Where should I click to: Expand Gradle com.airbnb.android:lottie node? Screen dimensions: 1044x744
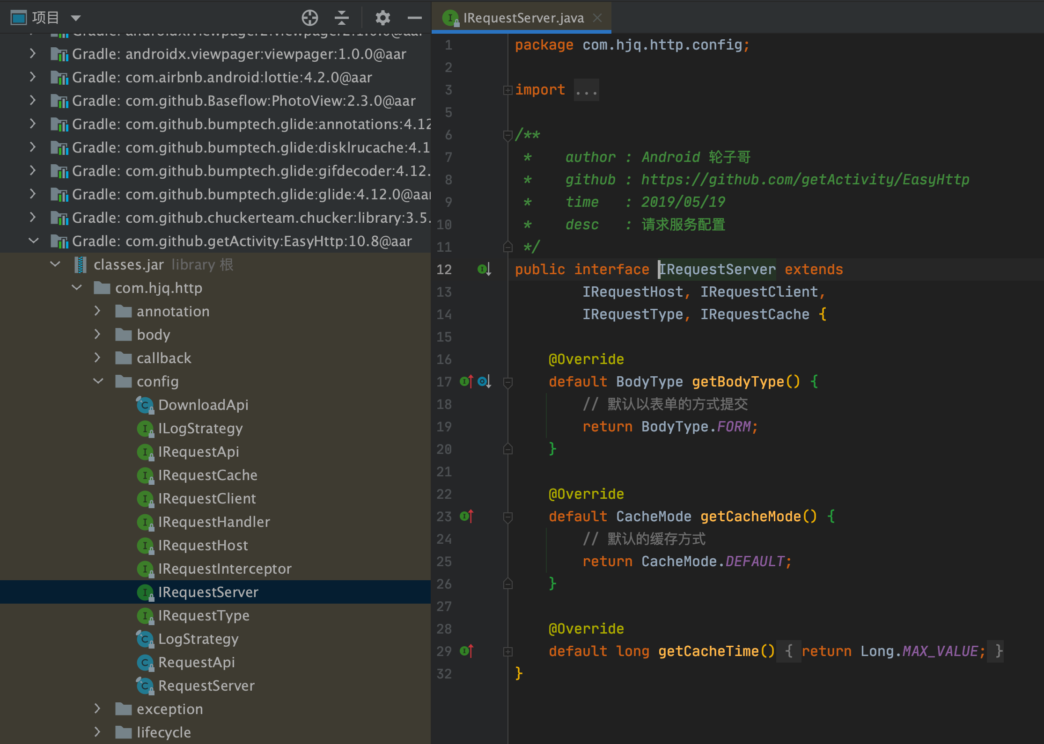[x=32, y=77]
